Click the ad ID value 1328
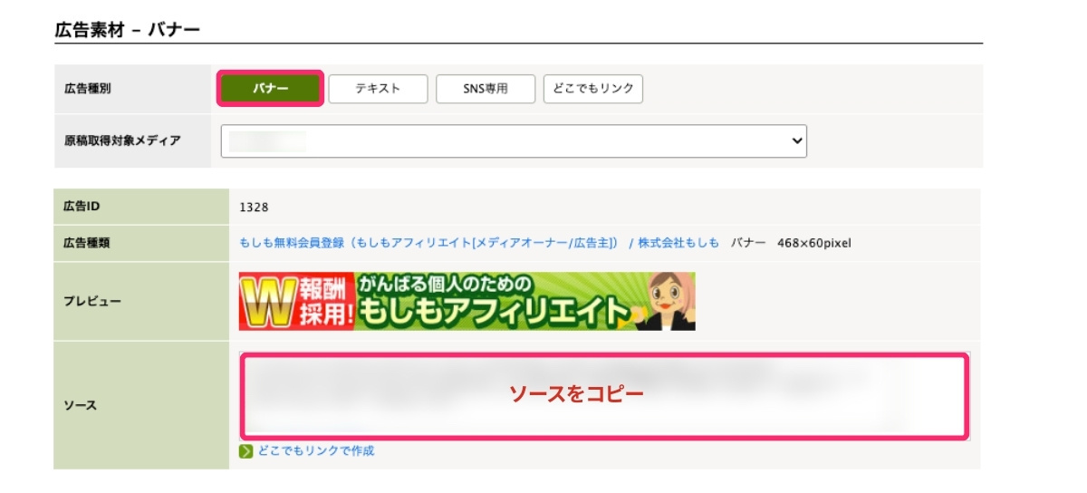The image size is (1087, 493). tap(254, 207)
